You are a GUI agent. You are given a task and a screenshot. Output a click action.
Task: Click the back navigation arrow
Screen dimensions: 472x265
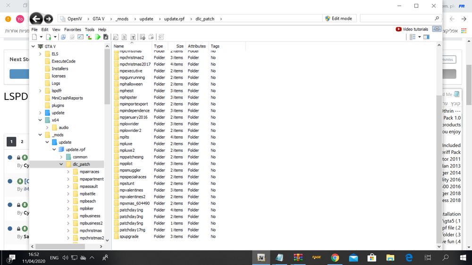[36, 19]
